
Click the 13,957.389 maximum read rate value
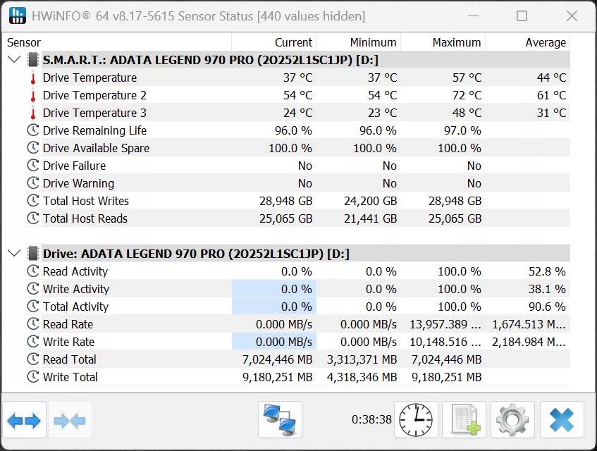click(445, 324)
